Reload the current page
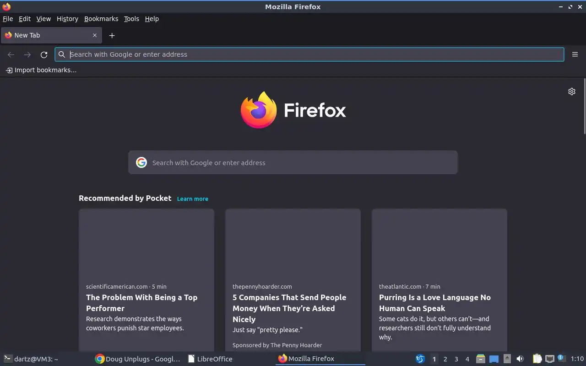The width and height of the screenshot is (586, 366). point(44,54)
